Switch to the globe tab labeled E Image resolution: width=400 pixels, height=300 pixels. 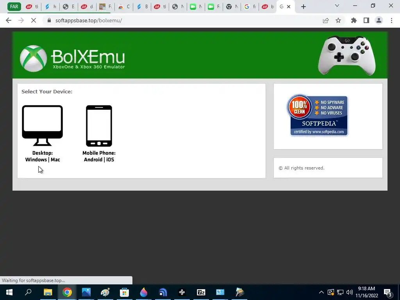pyautogui.click(x=69, y=7)
